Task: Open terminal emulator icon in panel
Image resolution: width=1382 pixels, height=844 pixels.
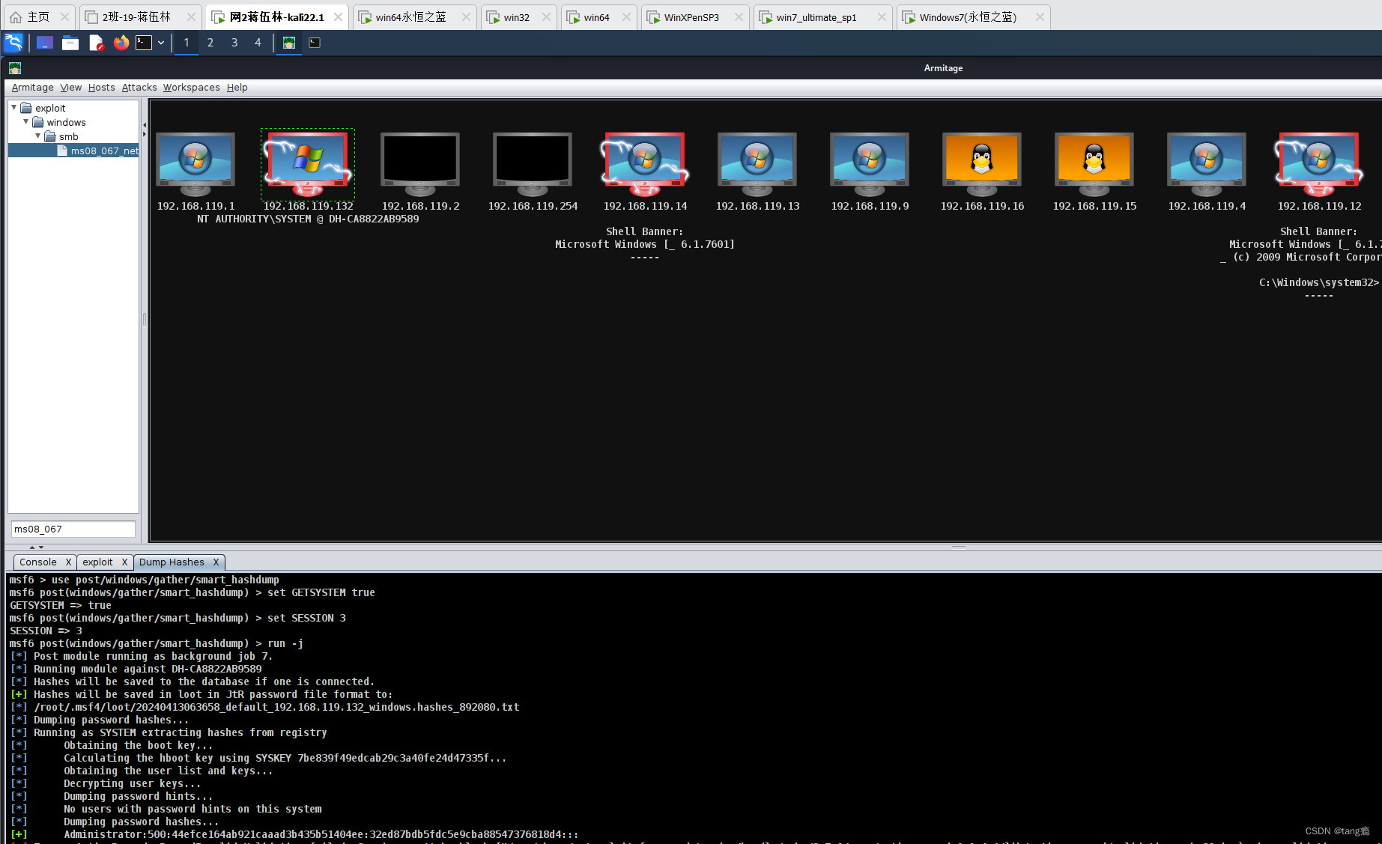Action: coord(144,43)
